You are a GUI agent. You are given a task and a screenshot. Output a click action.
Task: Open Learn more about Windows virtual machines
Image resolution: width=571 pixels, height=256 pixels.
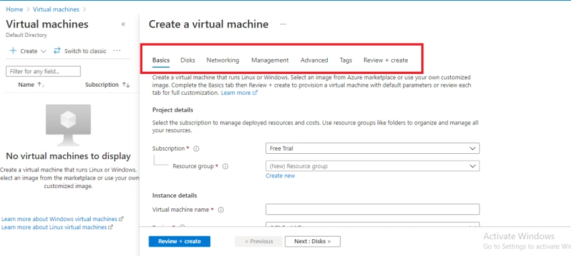(59, 219)
